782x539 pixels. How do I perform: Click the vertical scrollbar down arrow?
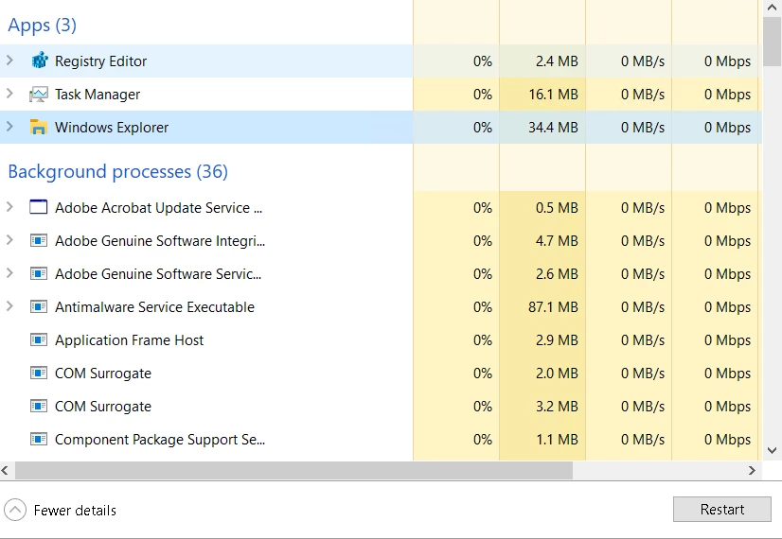point(772,450)
